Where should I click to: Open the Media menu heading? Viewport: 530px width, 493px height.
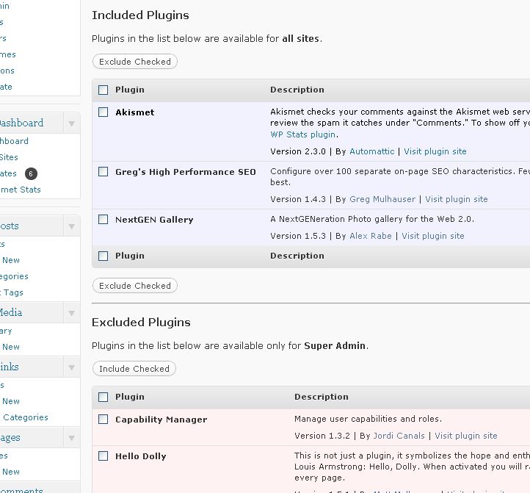(11, 312)
